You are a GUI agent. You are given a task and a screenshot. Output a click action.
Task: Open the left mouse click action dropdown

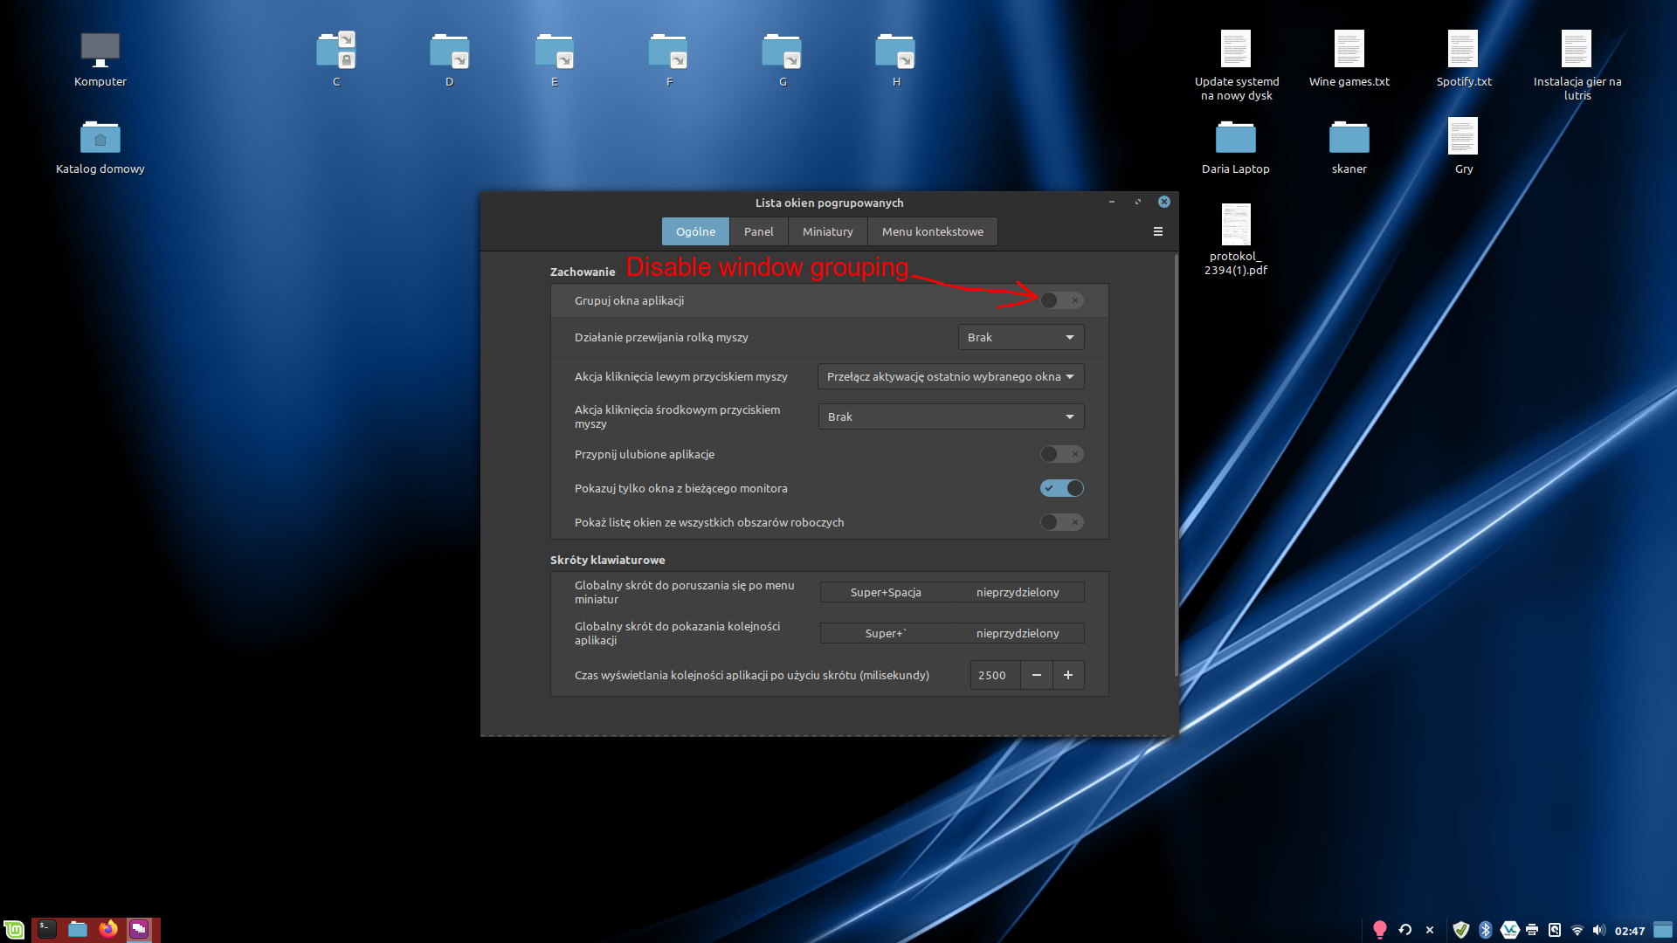click(x=950, y=376)
